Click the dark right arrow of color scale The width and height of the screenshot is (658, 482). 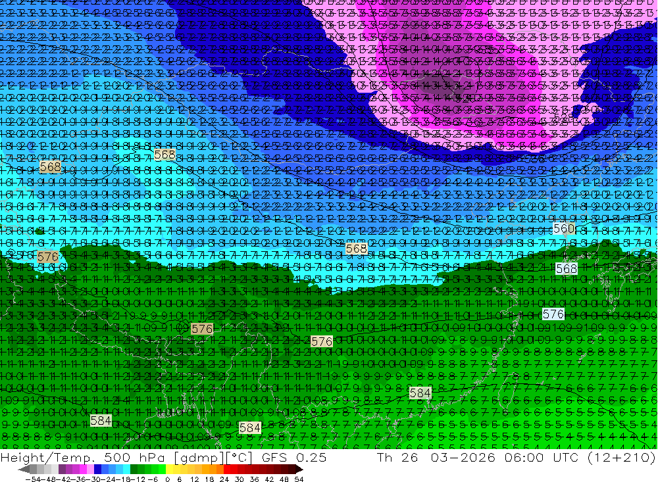(x=299, y=470)
